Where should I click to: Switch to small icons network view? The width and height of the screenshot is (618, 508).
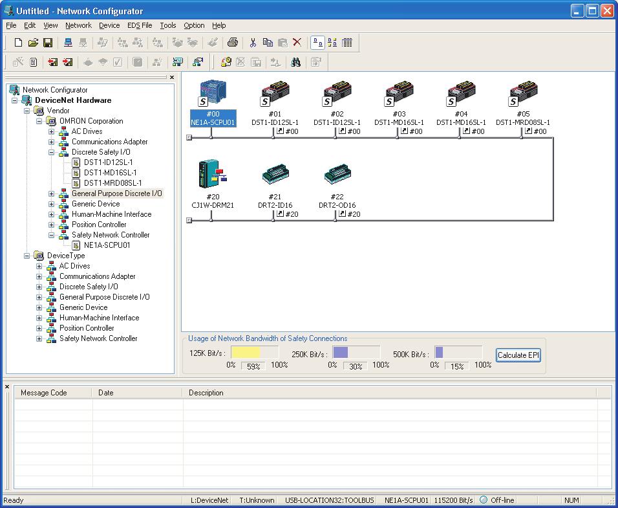[x=332, y=43]
